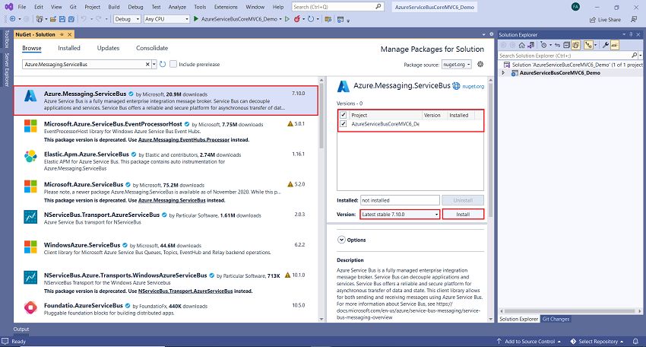Screen dimensions: 646x347
Task: Open the Version Latest stable 7.10.0 dropdown
Action: coord(400,214)
